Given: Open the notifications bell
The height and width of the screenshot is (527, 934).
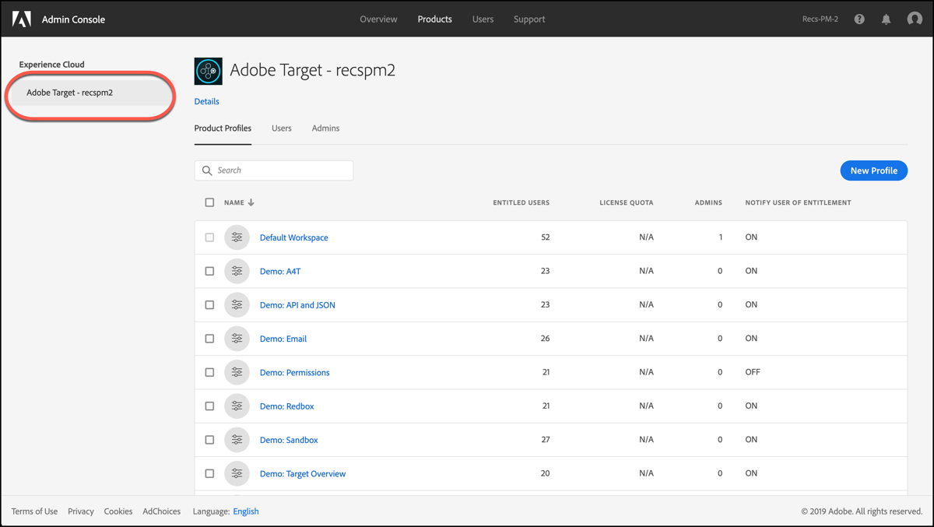Looking at the screenshot, I should [886, 19].
